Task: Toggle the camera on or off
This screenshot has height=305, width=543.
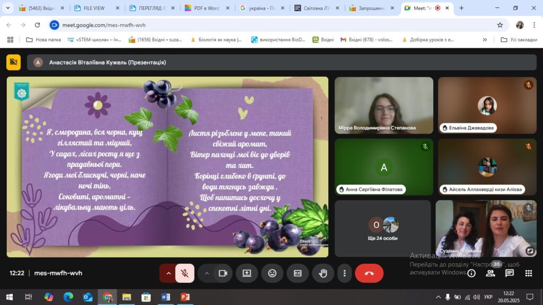Action: [x=223, y=273]
